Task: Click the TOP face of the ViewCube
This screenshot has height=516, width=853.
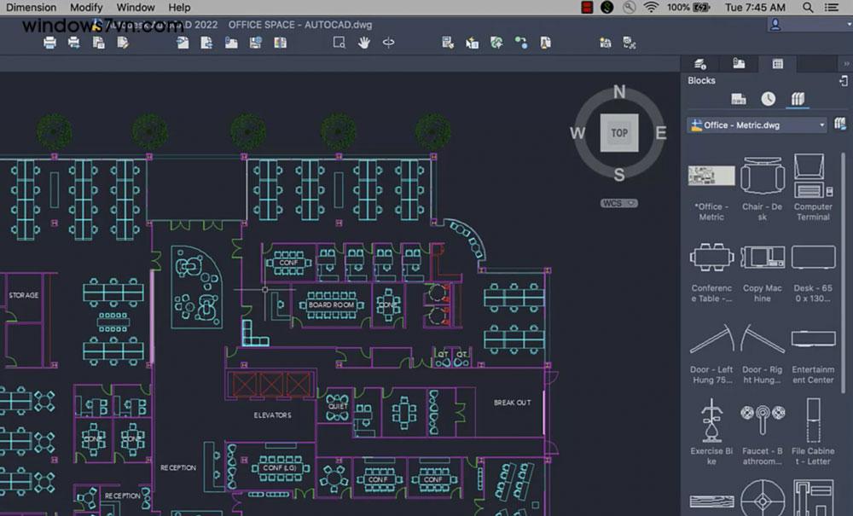Action: [x=619, y=133]
